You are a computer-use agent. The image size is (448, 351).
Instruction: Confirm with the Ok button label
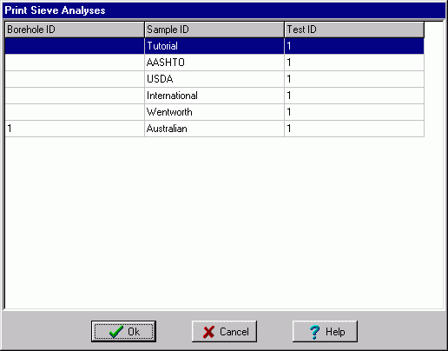[x=134, y=332]
